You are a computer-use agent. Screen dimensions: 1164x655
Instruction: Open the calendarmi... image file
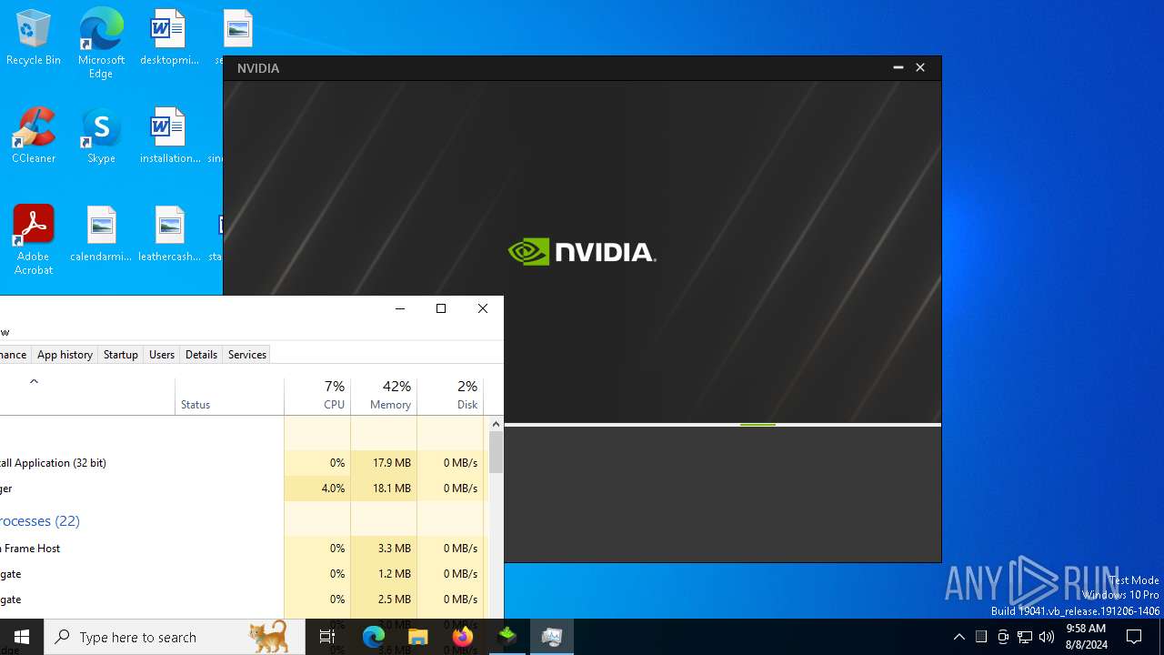point(101,234)
